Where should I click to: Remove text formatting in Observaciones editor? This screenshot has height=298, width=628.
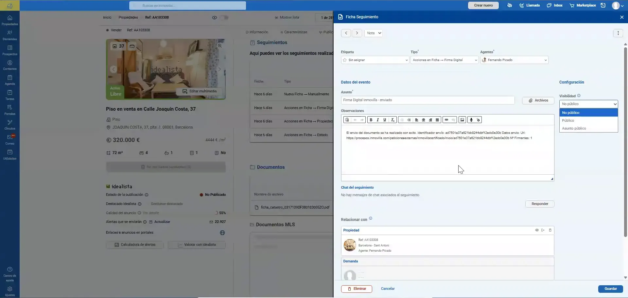coord(393,120)
